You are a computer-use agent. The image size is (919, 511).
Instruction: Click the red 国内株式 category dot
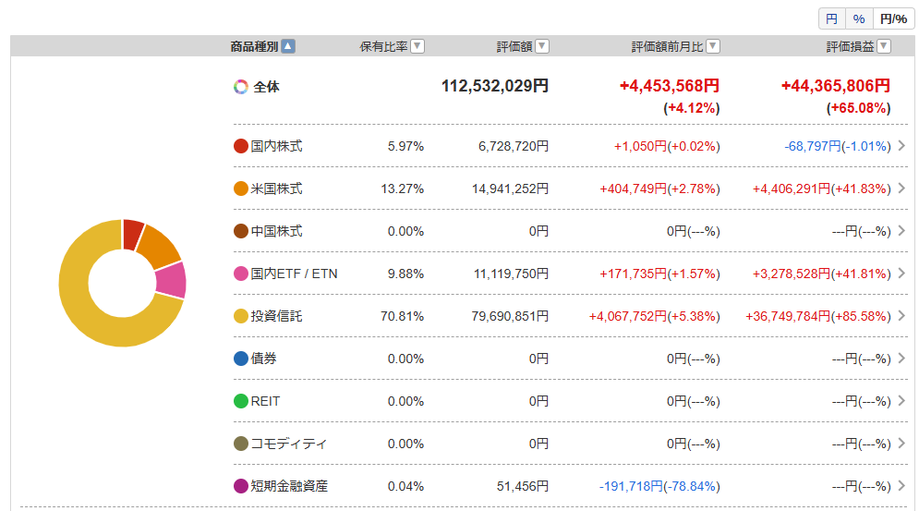click(241, 146)
